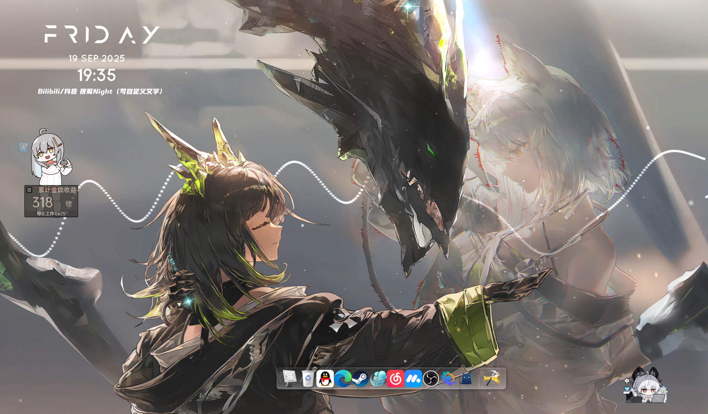Launch OBS Studio from the dock

click(x=431, y=378)
